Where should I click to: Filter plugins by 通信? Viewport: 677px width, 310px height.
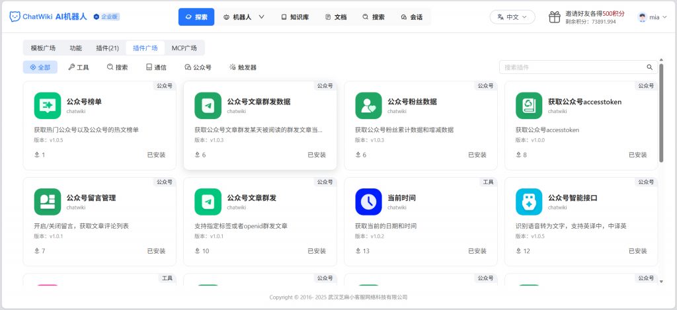(x=156, y=67)
